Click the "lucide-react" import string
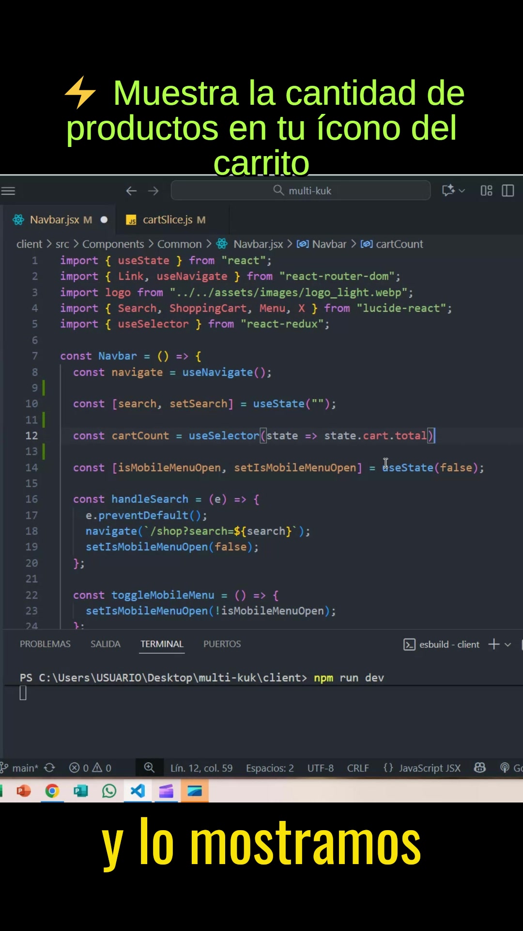The height and width of the screenshot is (931, 523). pos(401,308)
